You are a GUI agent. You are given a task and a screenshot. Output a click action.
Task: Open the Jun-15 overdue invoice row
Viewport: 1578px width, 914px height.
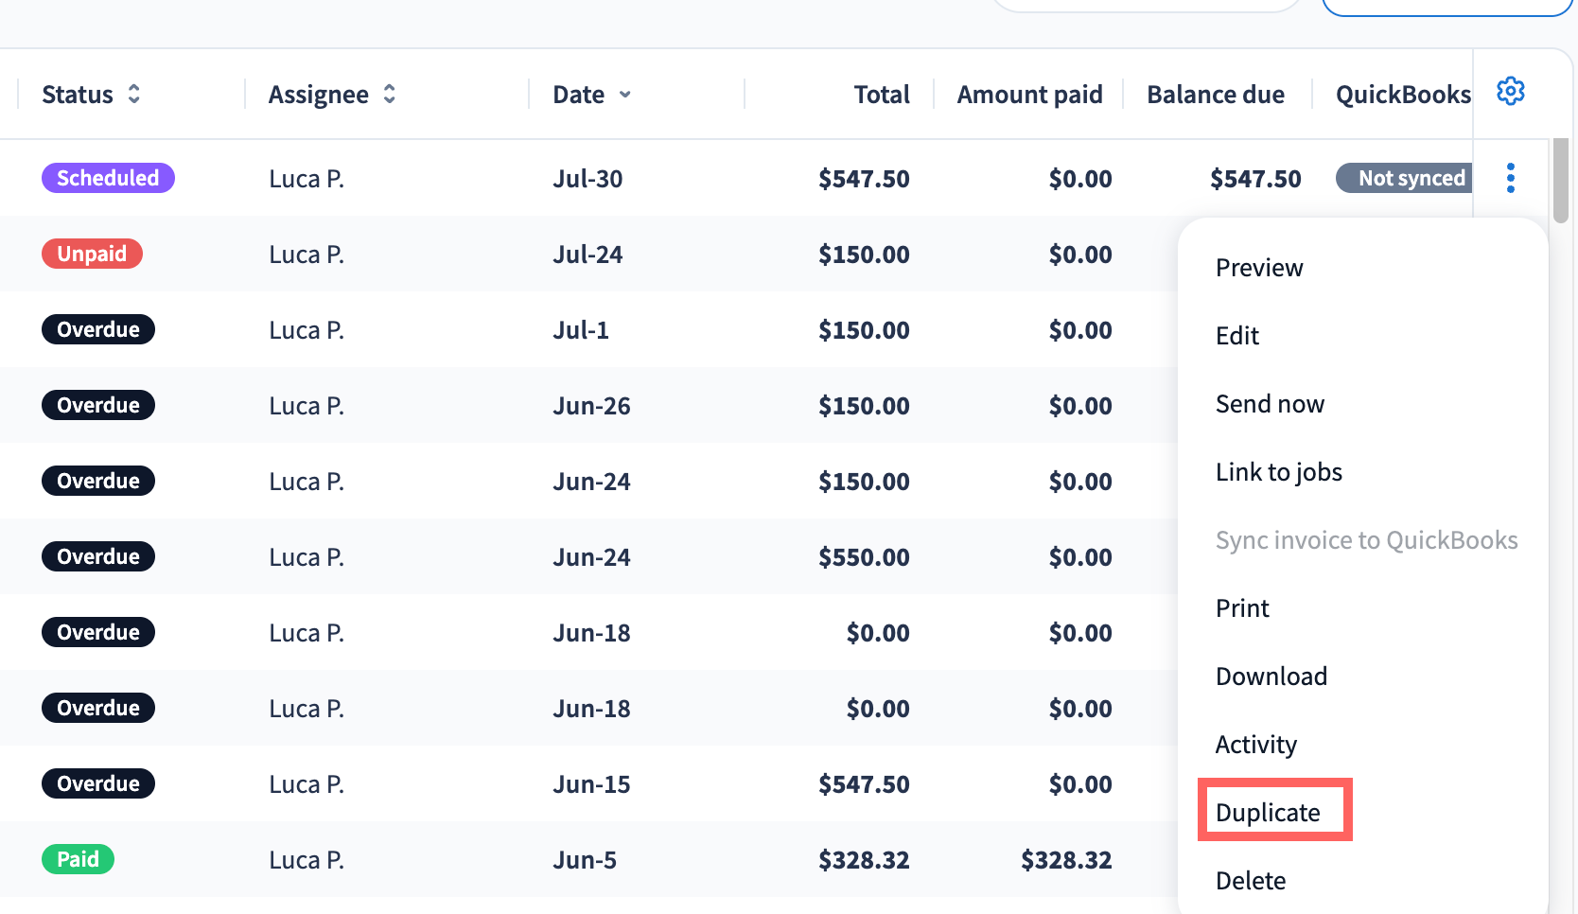[x=588, y=783]
